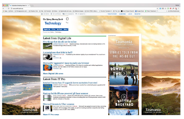Open the Videos bookmarks folder
This screenshot has height=119, width=184.
55,11
